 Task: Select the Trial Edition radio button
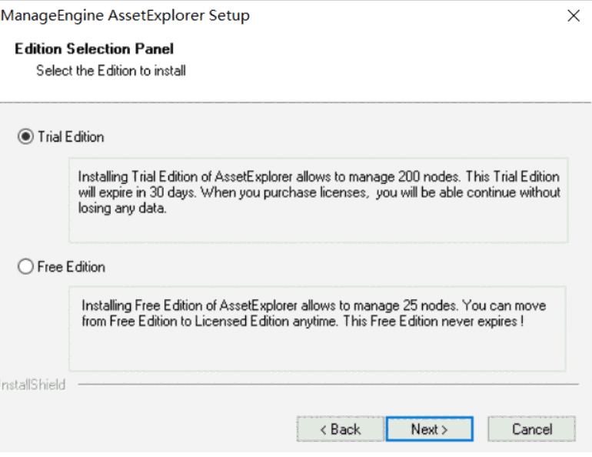coord(25,137)
